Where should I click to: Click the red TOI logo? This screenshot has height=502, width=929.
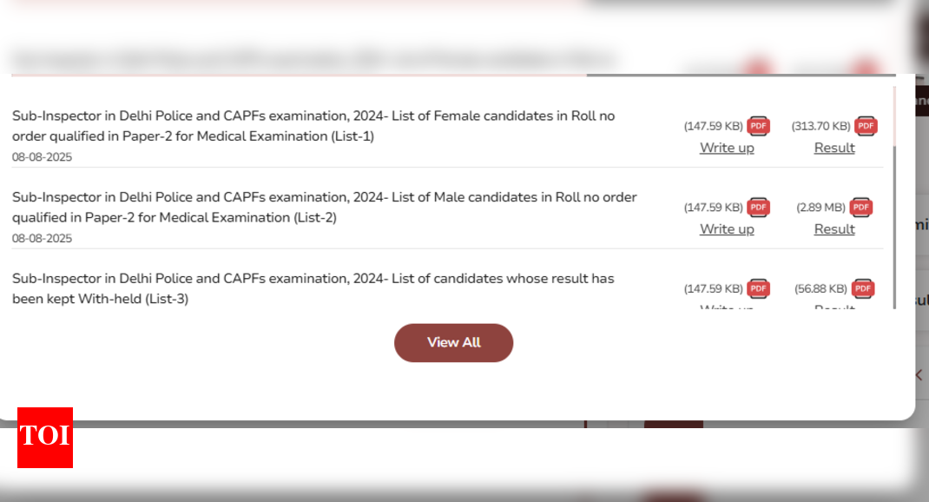pyautogui.click(x=45, y=438)
